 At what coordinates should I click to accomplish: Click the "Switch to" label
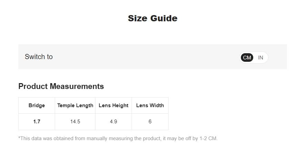tap(39, 57)
